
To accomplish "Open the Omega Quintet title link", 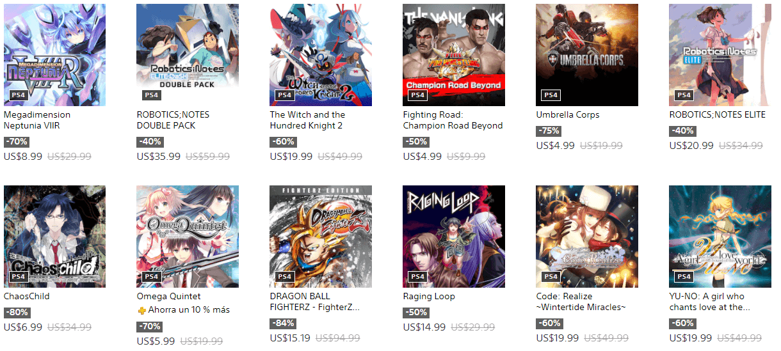I will 169,297.
